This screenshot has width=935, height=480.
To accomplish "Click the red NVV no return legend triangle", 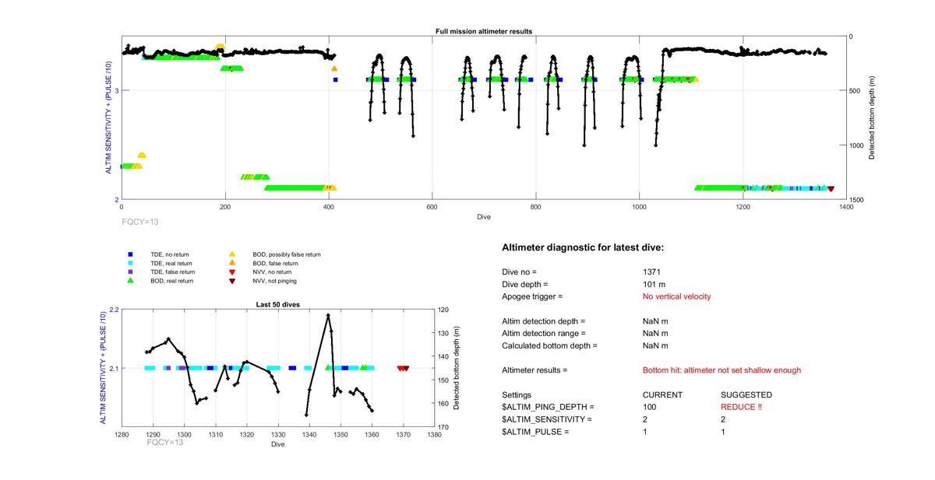I will point(231,272).
